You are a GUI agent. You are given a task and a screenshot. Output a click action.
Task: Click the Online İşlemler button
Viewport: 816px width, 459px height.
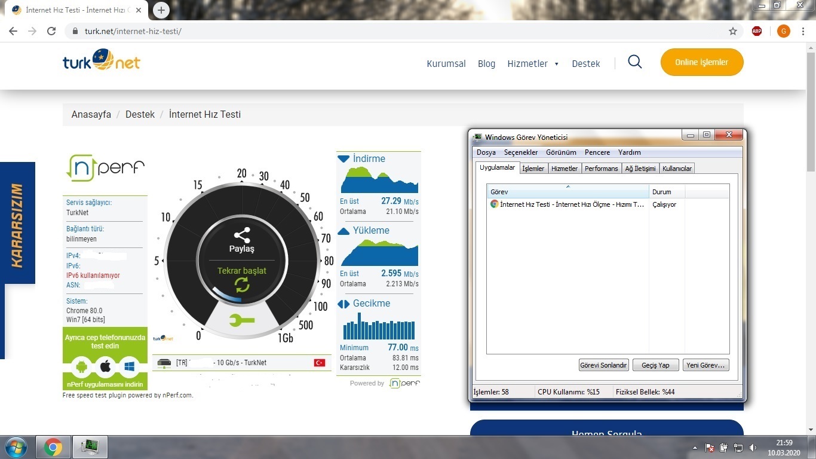(x=702, y=62)
